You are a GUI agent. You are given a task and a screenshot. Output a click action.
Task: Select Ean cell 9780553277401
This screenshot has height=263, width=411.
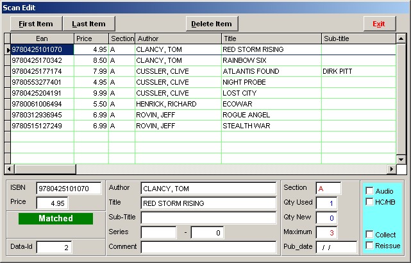point(42,82)
